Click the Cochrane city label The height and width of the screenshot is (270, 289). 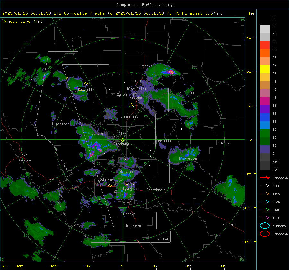tap(105, 179)
